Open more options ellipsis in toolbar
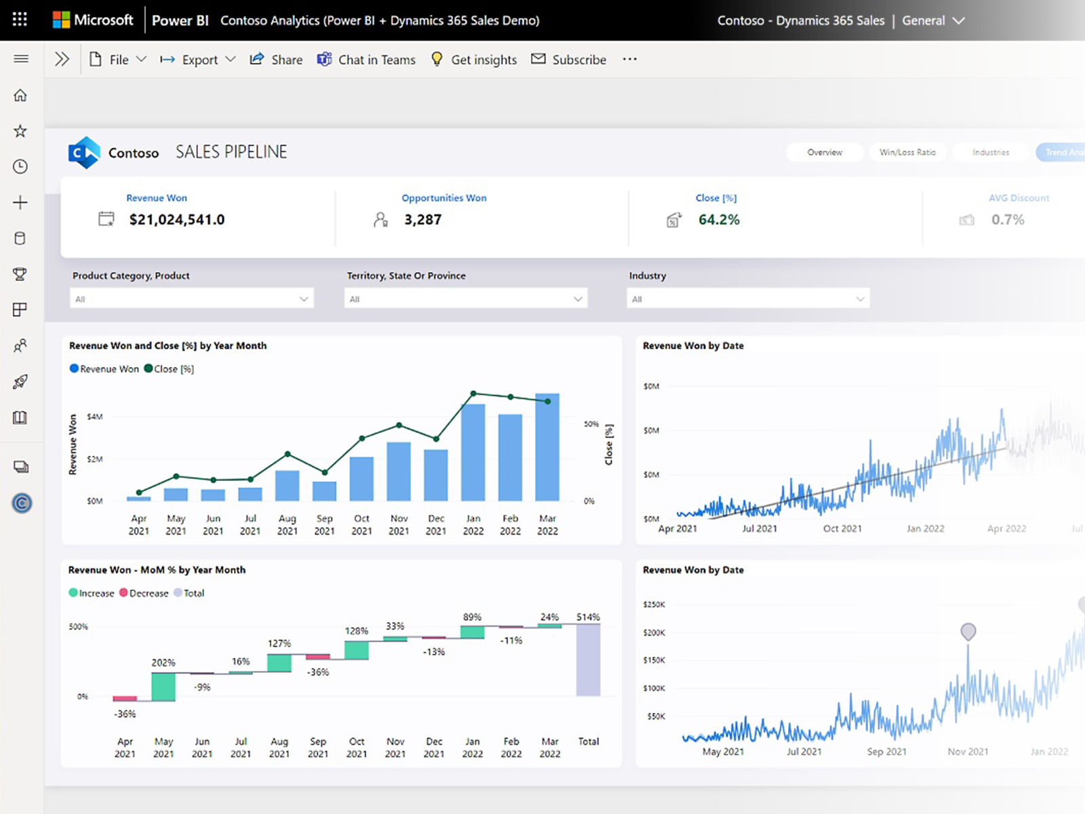Image resolution: width=1085 pixels, height=814 pixels. point(630,59)
